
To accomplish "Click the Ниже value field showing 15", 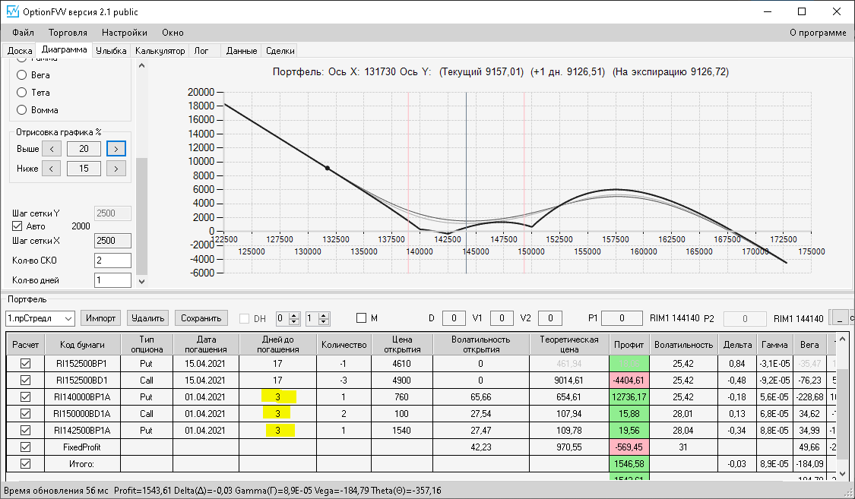I will point(84,169).
